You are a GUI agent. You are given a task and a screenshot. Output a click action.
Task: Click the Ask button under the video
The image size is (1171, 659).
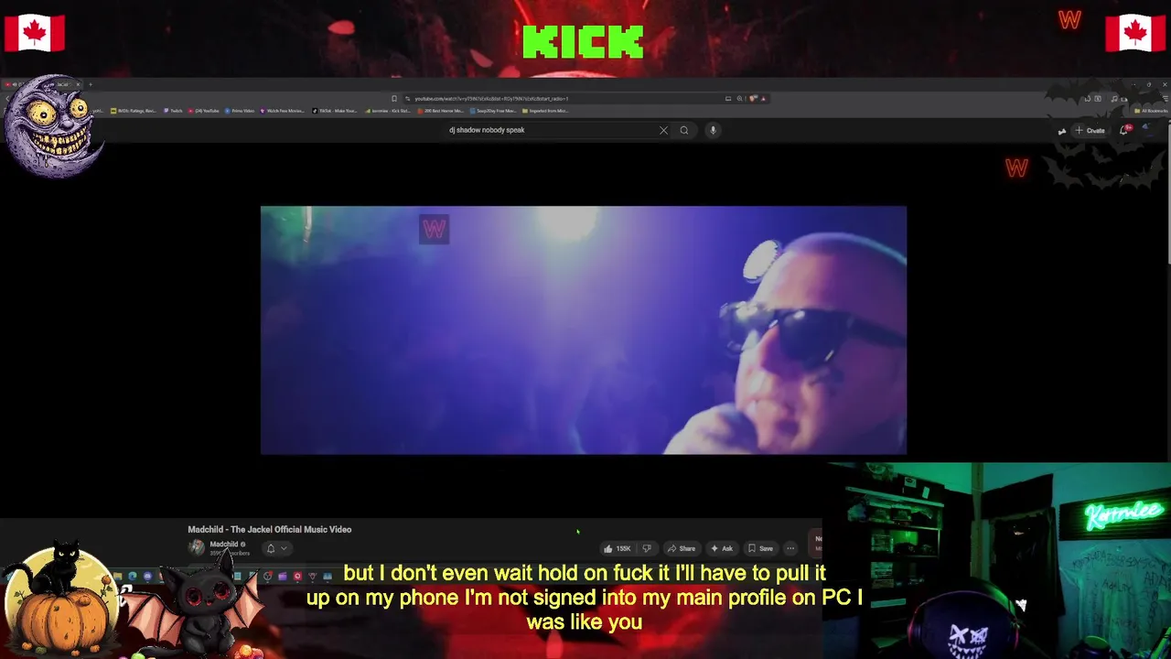coord(722,548)
